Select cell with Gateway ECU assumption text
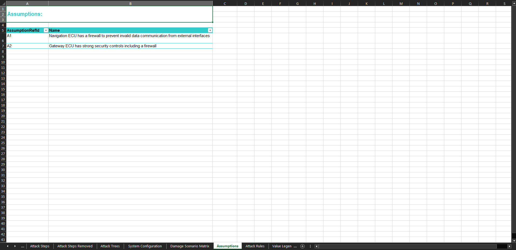The height and width of the screenshot is (250, 516). [x=130, y=46]
